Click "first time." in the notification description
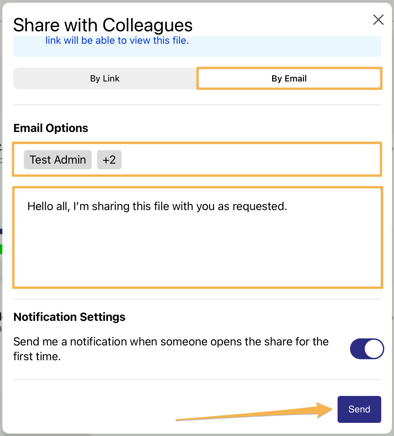Screen dimensions: 394x436 pyautogui.click(x=37, y=357)
